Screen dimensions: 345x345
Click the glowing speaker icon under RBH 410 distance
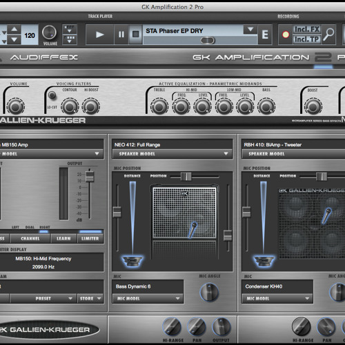[x=264, y=262]
